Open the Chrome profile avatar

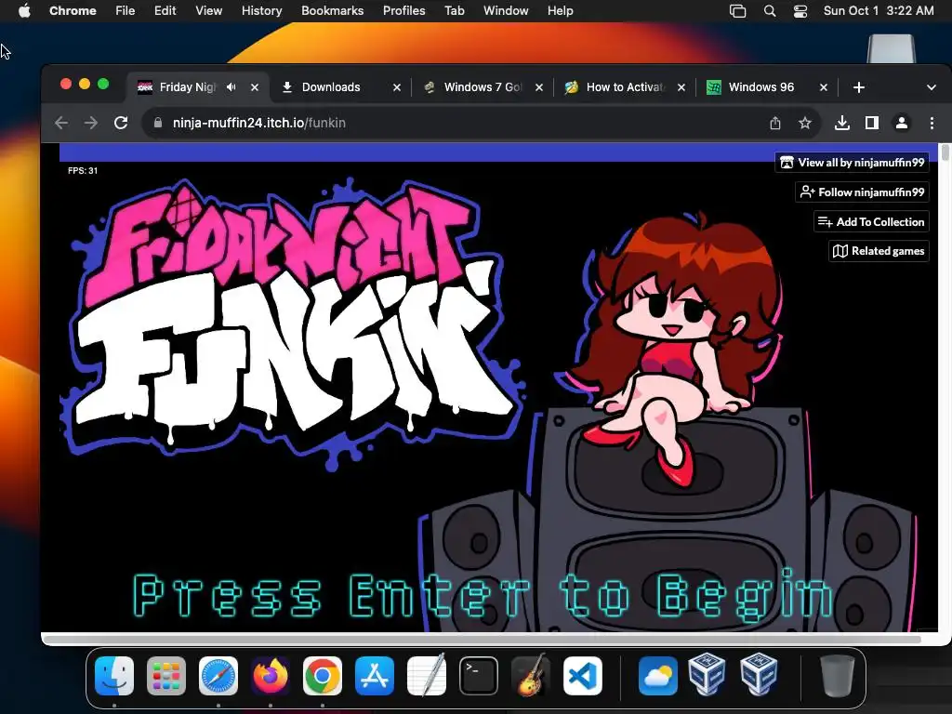pyautogui.click(x=902, y=124)
